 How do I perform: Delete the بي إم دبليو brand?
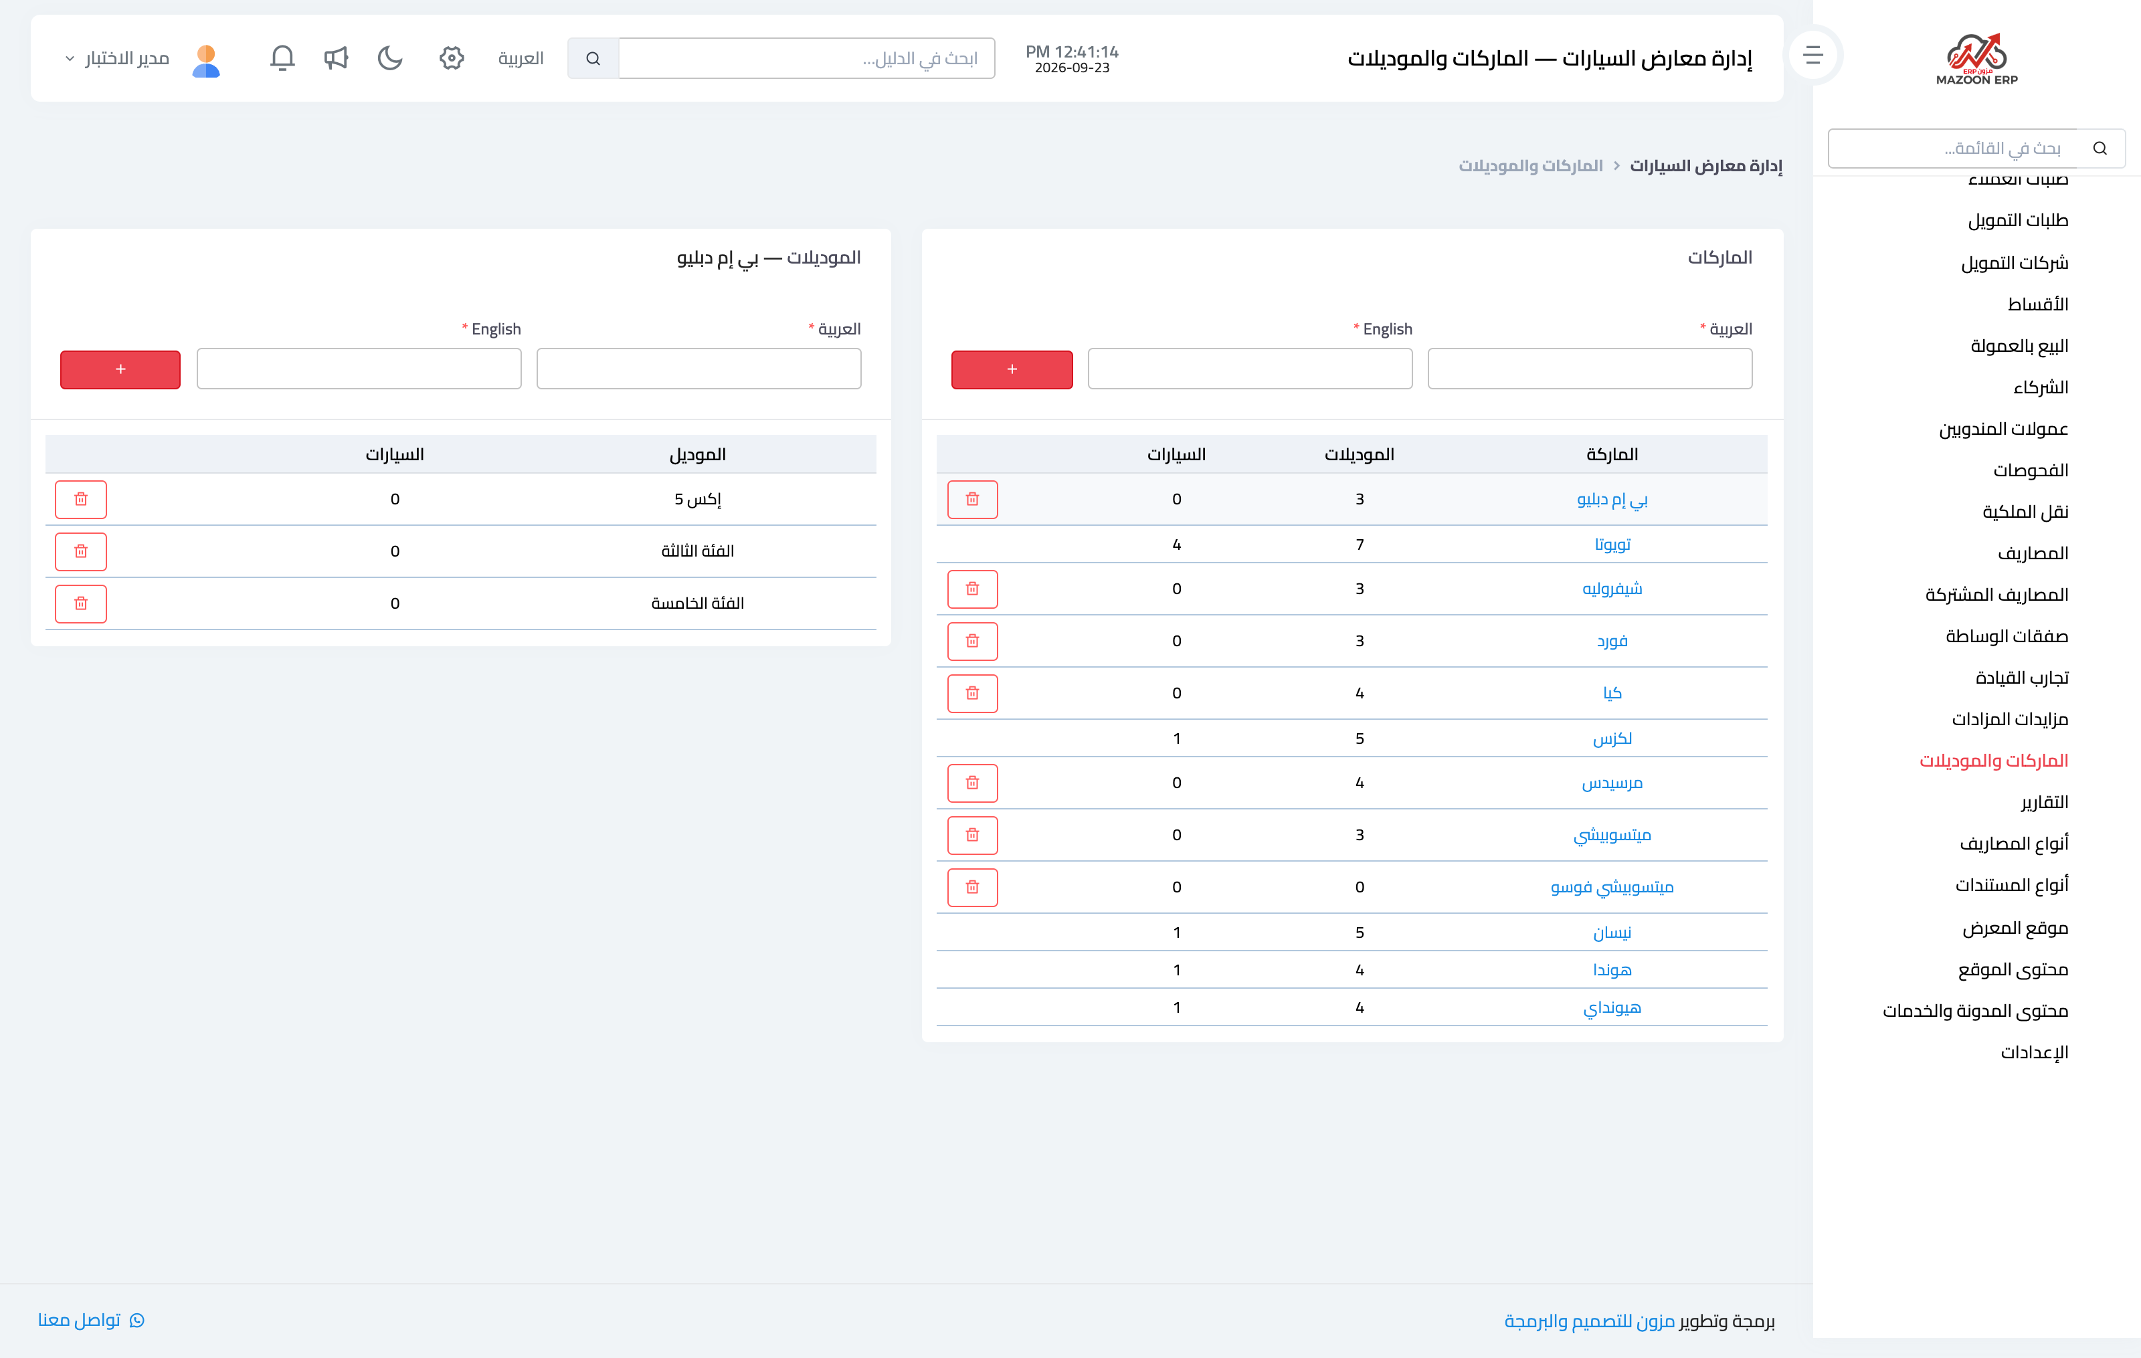973,500
